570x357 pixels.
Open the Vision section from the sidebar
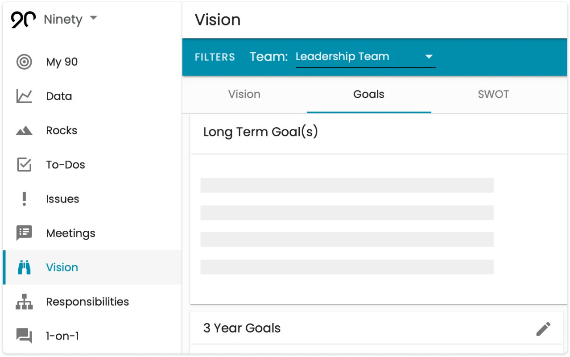coord(62,267)
